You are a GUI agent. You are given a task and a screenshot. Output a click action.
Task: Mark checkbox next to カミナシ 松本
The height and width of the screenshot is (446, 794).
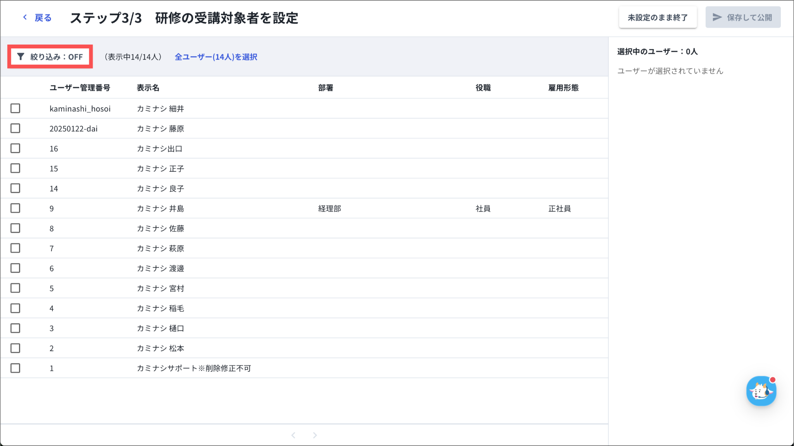(16, 348)
